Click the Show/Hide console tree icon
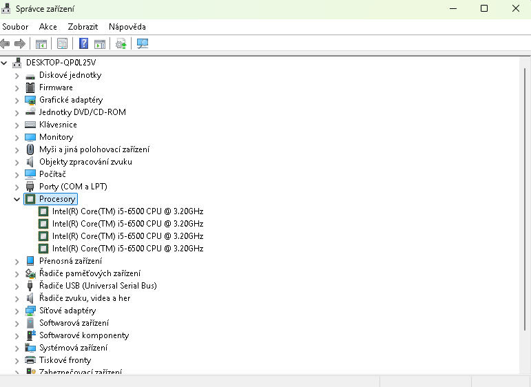The width and height of the screenshot is (531, 387). (x=41, y=44)
